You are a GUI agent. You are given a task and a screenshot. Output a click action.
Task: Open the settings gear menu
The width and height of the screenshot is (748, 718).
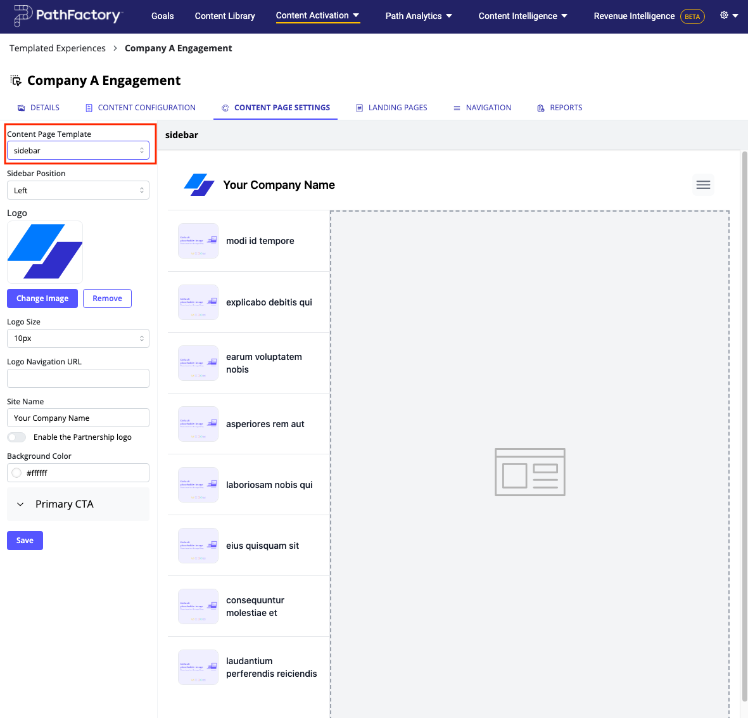tap(723, 16)
